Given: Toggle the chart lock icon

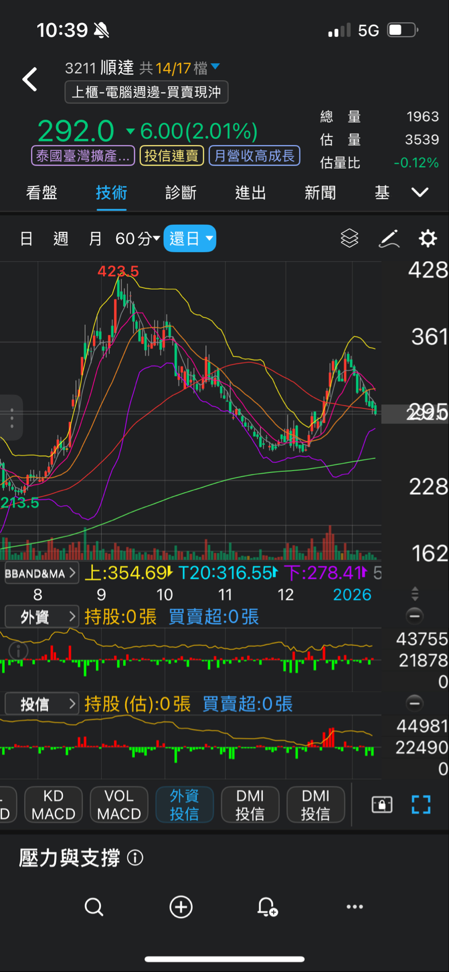Looking at the screenshot, I should 382,805.
